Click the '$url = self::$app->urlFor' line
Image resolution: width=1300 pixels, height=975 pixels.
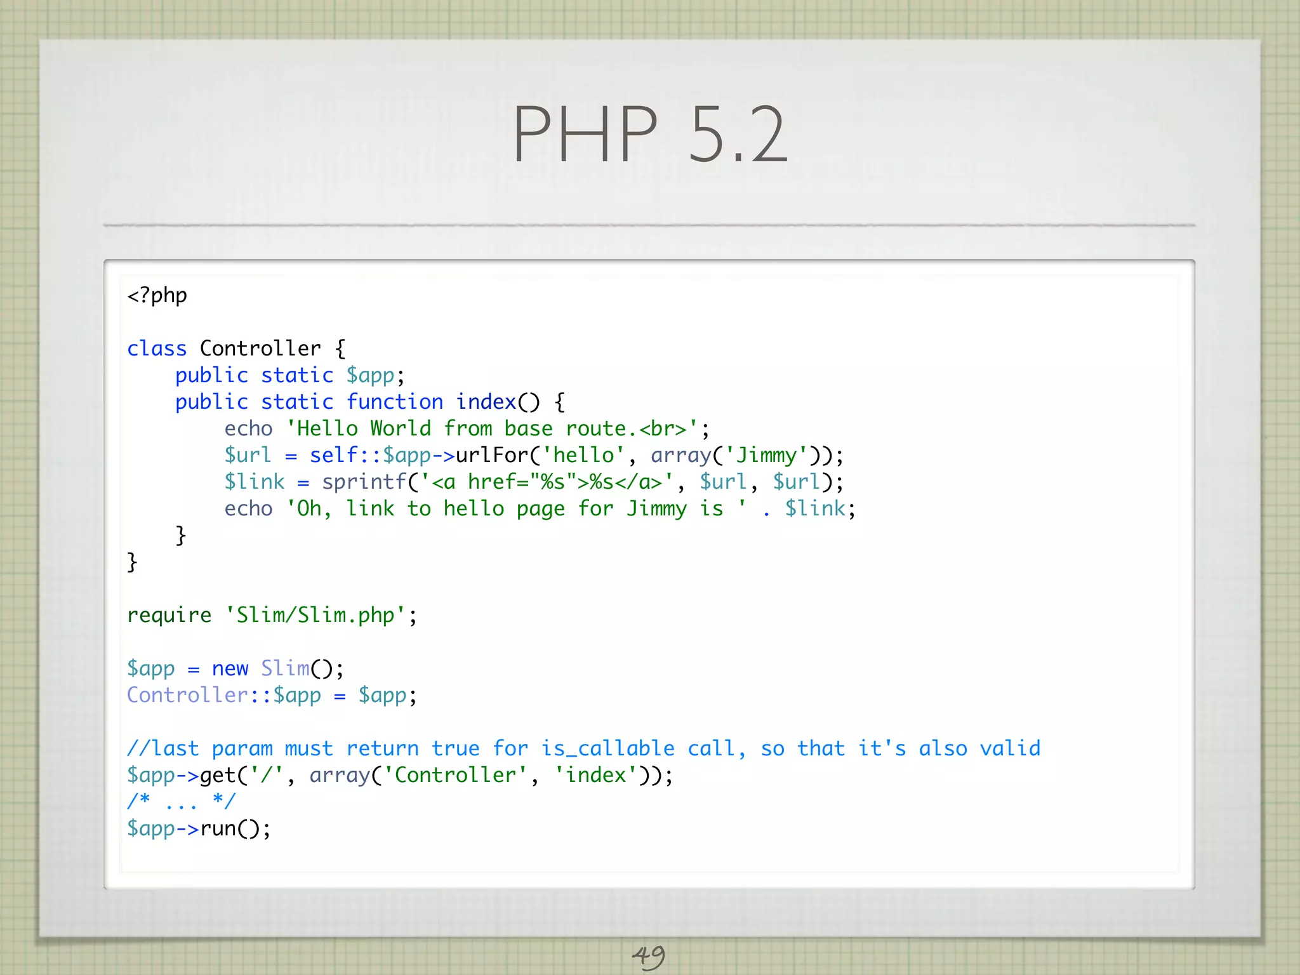(534, 456)
